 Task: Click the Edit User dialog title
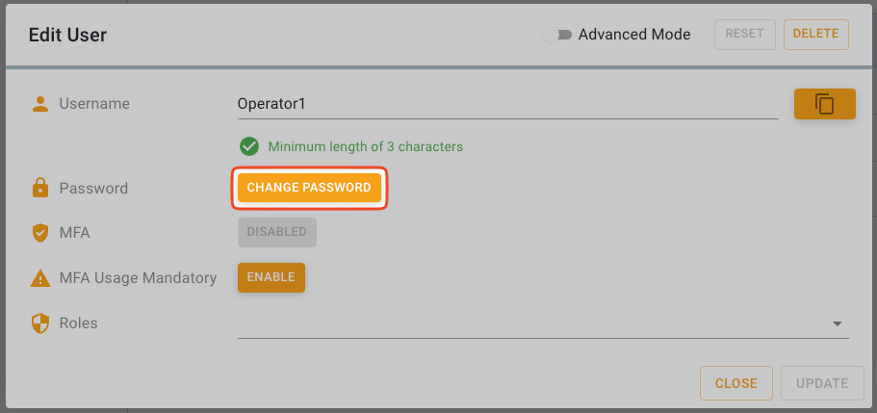coord(67,35)
